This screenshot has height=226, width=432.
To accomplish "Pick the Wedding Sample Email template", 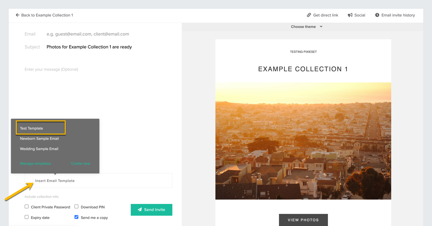I will pyautogui.click(x=39, y=149).
